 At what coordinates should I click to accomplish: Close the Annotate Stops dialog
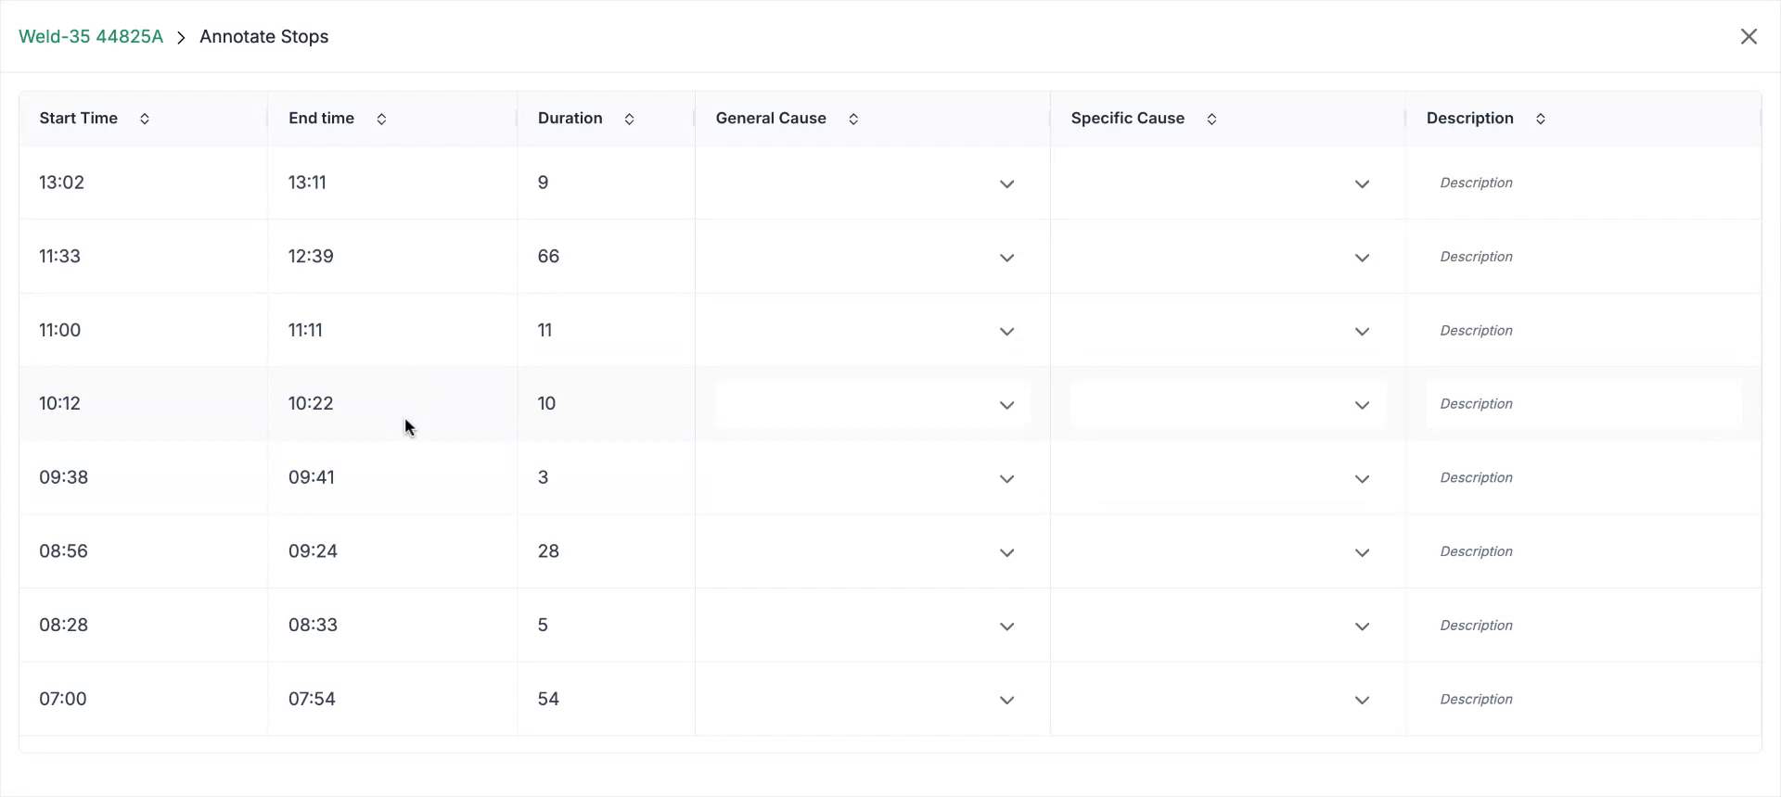pyautogui.click(x=1749, y=36)
